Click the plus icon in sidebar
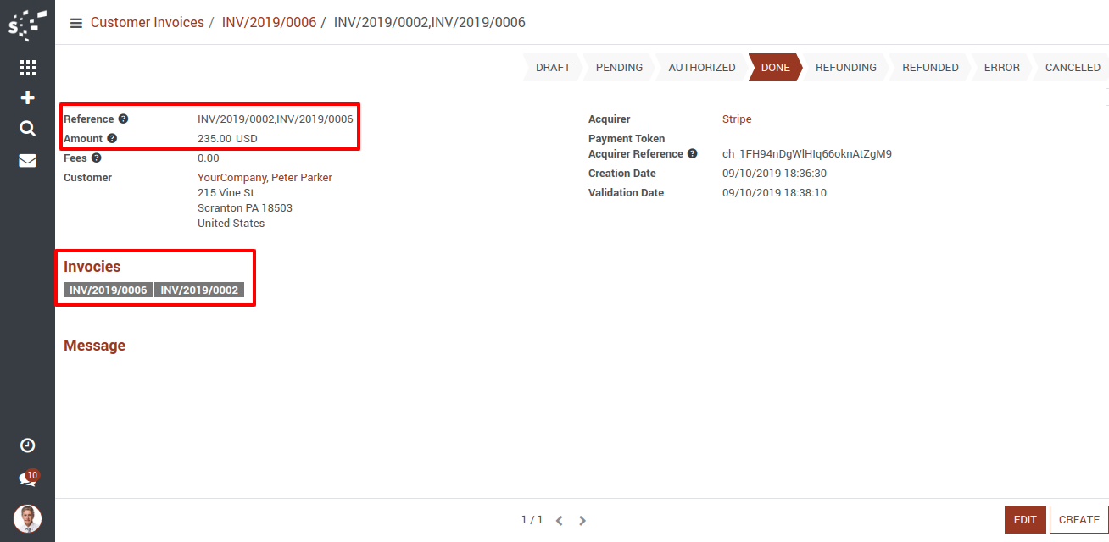Screen dimensions: 1109x542 coord(27,98)
